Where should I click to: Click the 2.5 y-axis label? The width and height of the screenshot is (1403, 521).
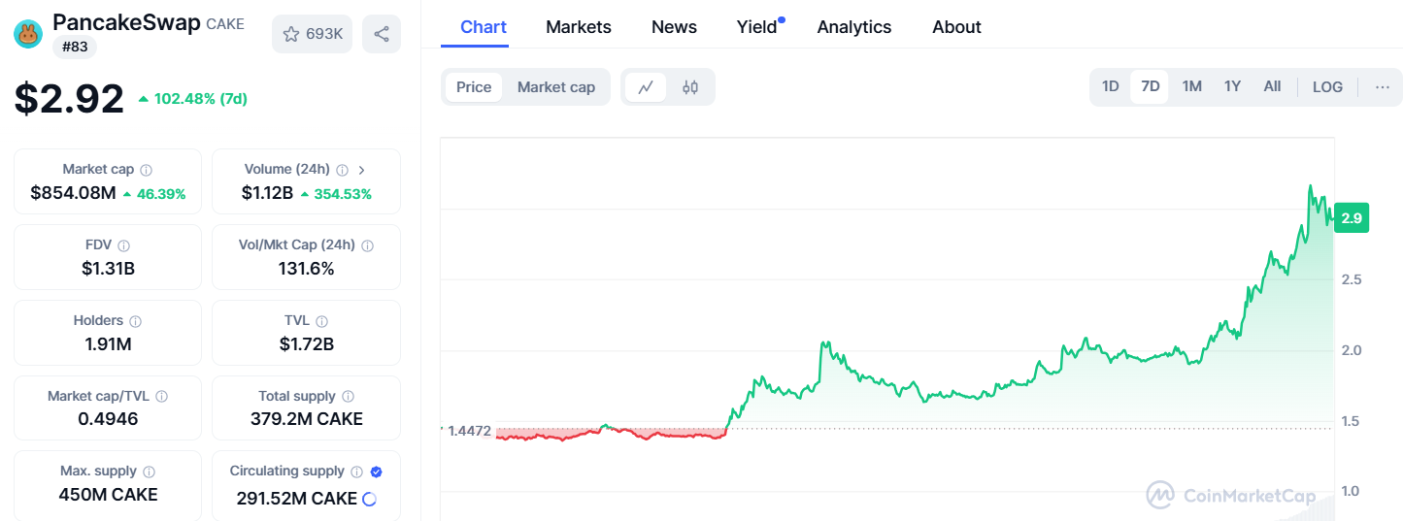[x=1351, y=279]
